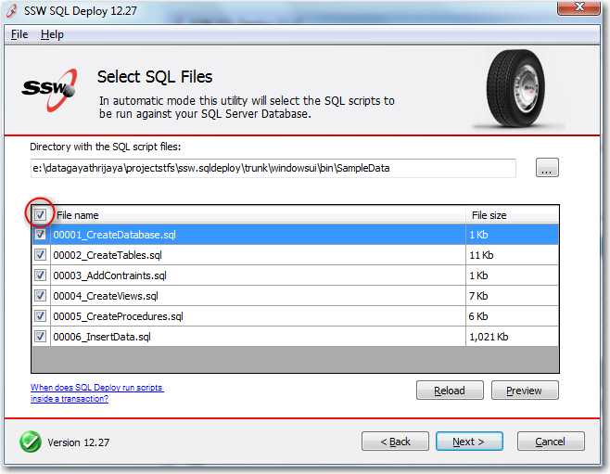Image resolution: width=610 pixels, height=474 pixels.
Task: Toggle the select-all checkbox in header
Action: tap(40, 215)
